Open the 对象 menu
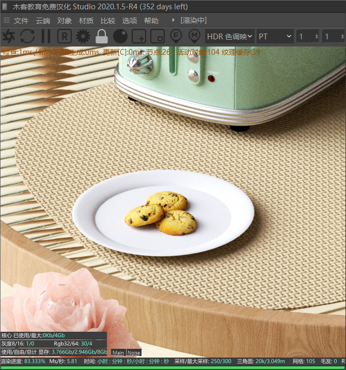This screenshot has height=370, width=346. tap(65, 21)
